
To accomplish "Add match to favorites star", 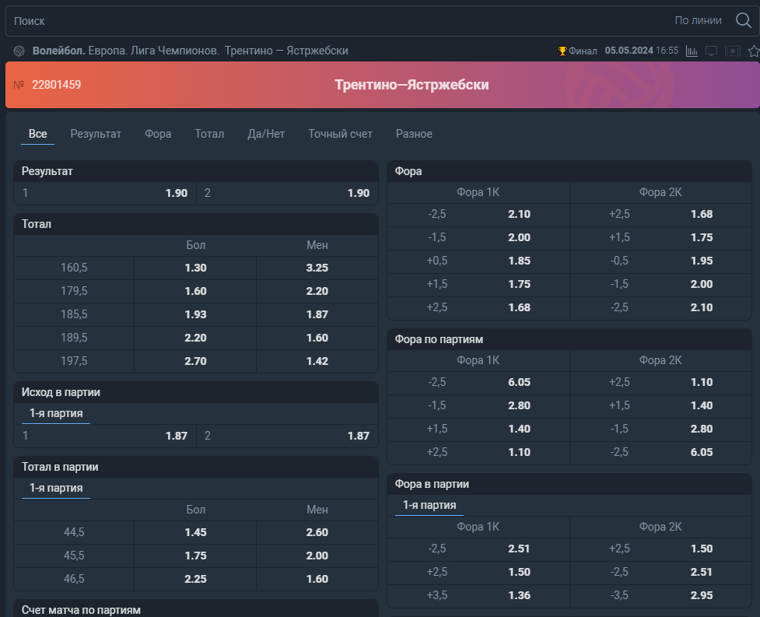I will point(754,51).
